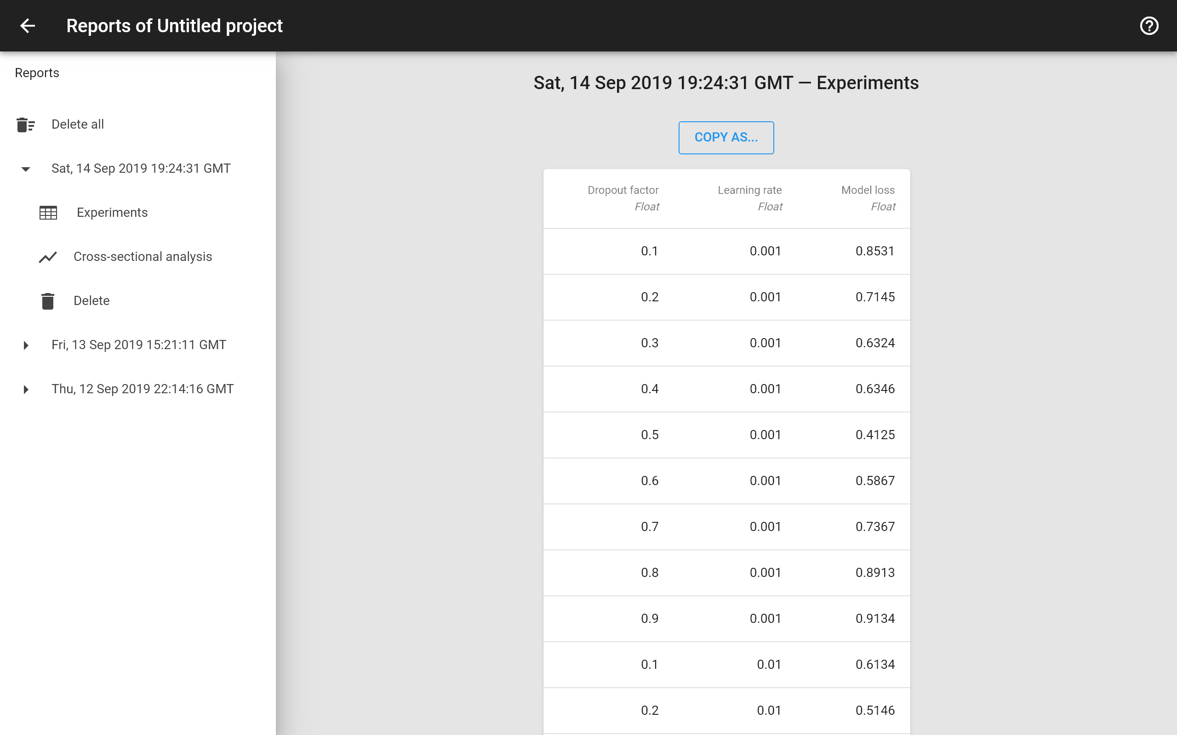The image size is (1177, 735).
Task: Click the Model loss value 0.8913
Action: coord(875,572)
